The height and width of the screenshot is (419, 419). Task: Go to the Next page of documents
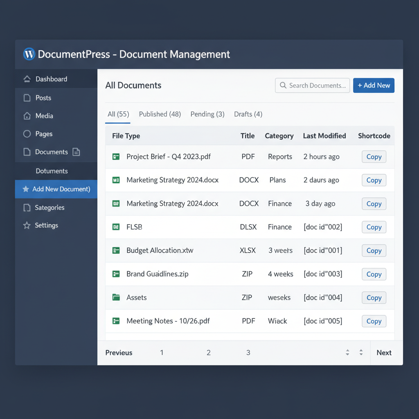click(384, 352)
